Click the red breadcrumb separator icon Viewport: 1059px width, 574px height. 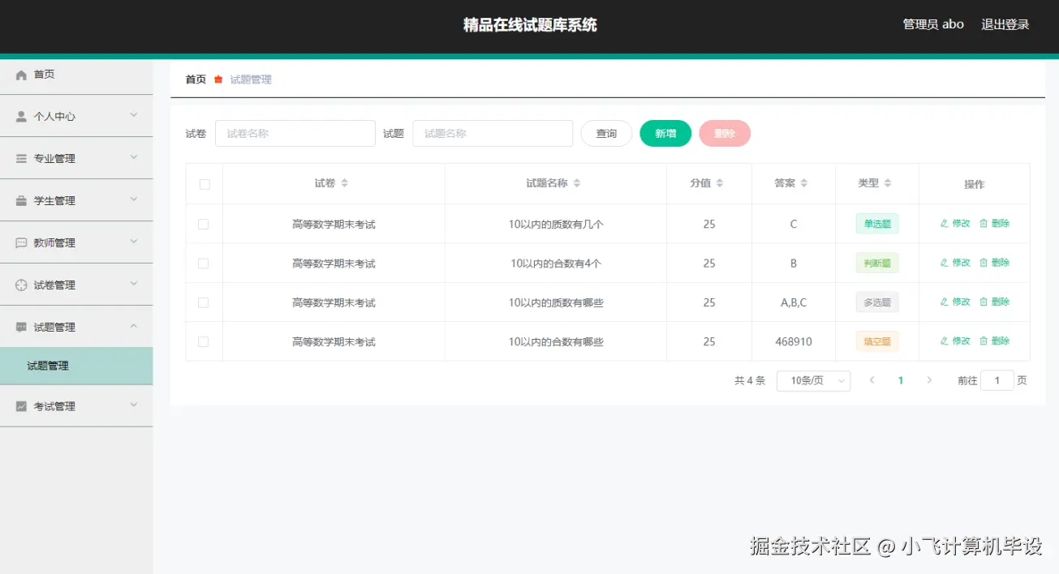(218, 79)
